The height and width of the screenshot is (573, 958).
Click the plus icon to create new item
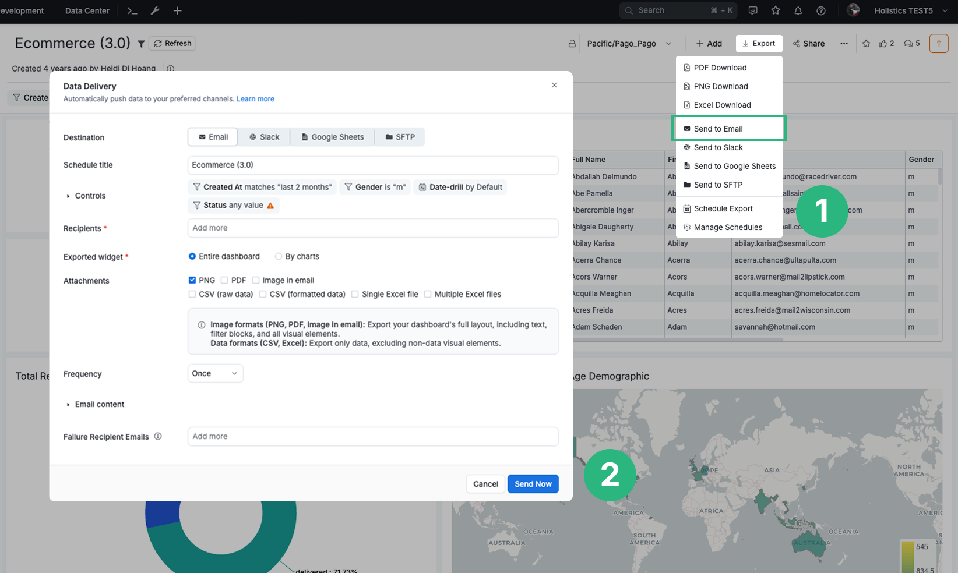[177, 10]
